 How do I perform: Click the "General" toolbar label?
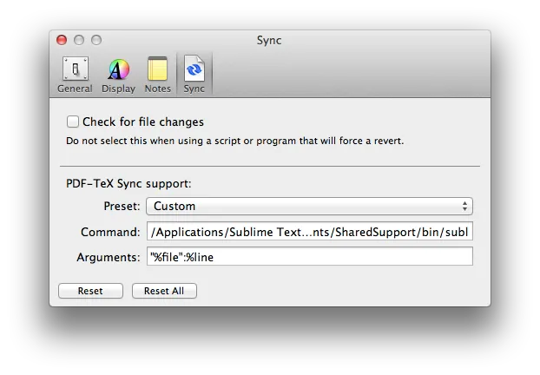pos(76,89)
